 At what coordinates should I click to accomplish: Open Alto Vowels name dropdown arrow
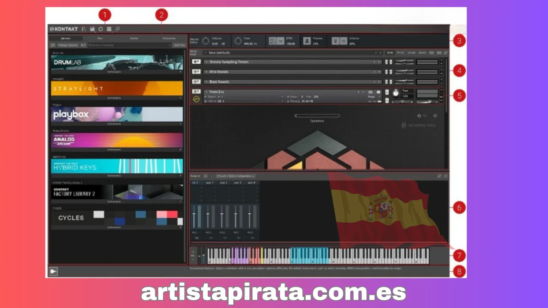pyautogui.click(x=206, y=72)
